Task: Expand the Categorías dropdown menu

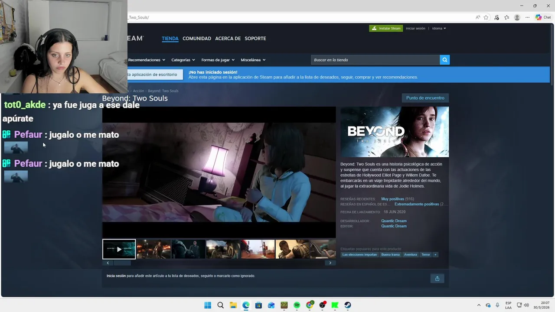Action: [183, 60]
